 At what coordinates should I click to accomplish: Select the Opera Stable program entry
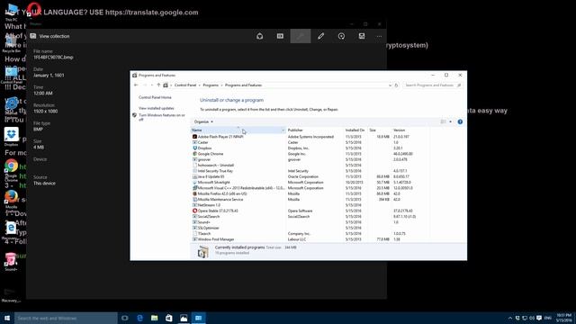tap(310, 211)
